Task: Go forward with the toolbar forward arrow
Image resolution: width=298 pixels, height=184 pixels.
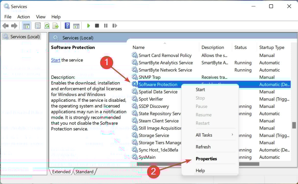Action: point(14,26)
